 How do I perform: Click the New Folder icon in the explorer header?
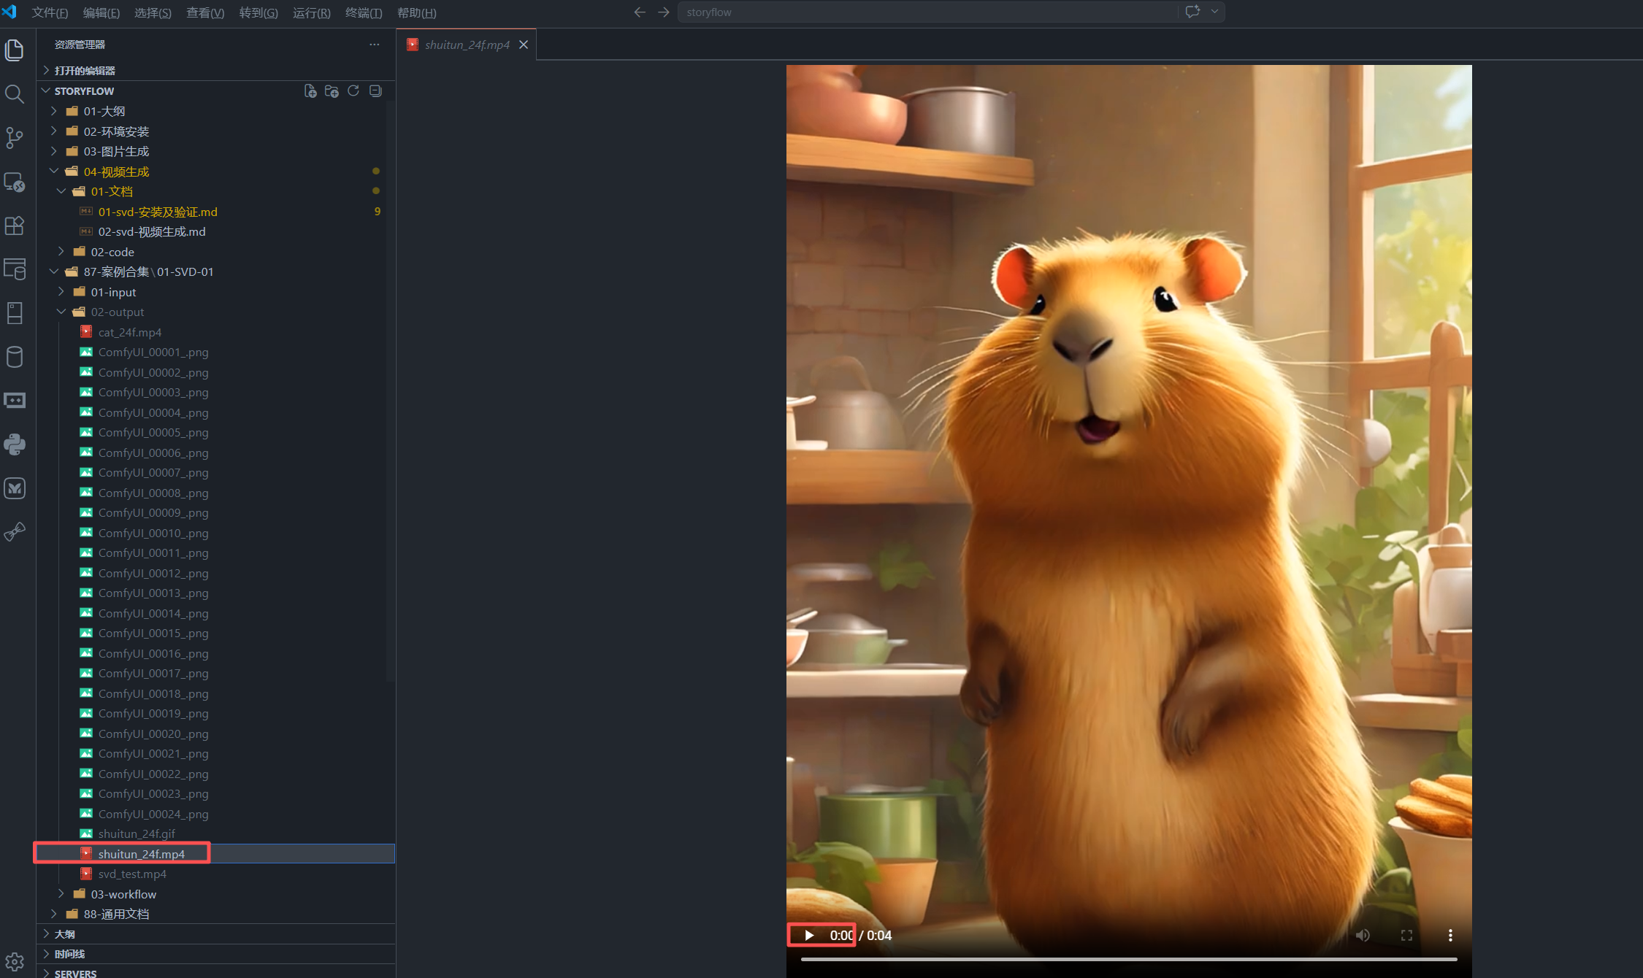pos(332,91)
